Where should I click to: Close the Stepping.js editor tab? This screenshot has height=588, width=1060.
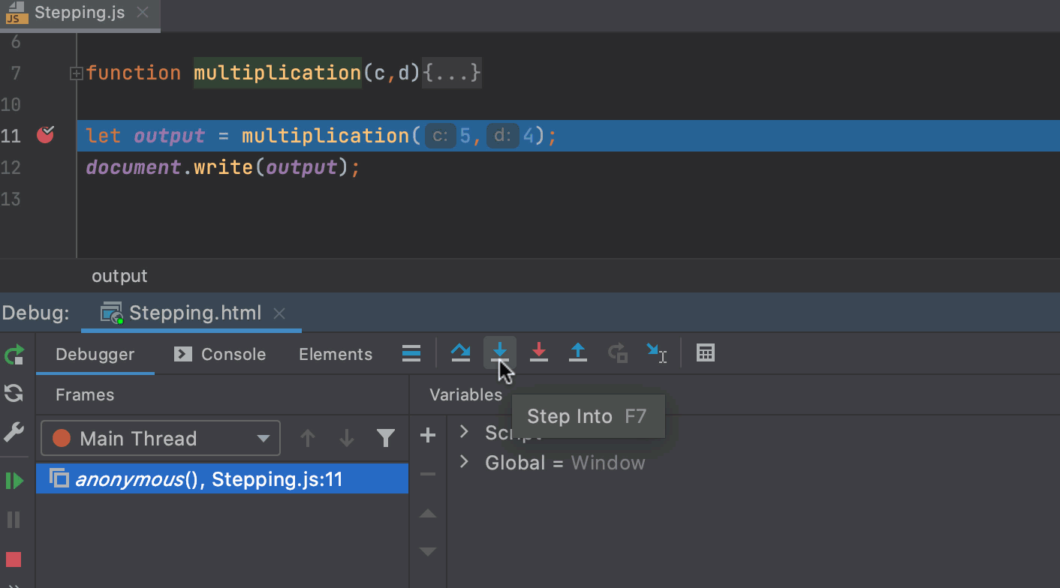pos(143,13)
